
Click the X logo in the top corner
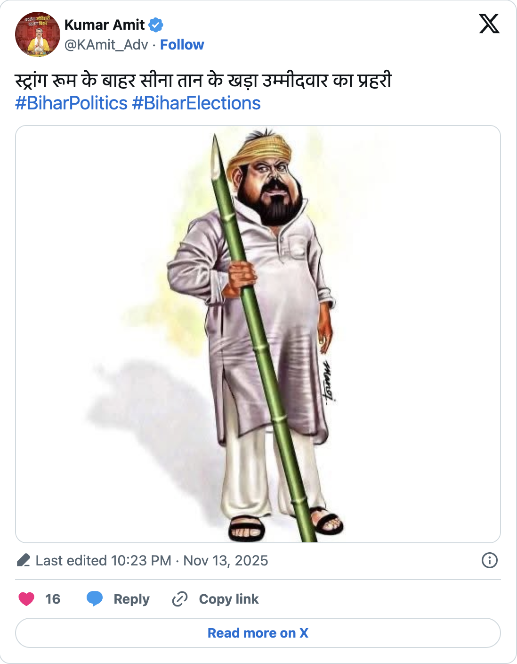click(489, 24)
